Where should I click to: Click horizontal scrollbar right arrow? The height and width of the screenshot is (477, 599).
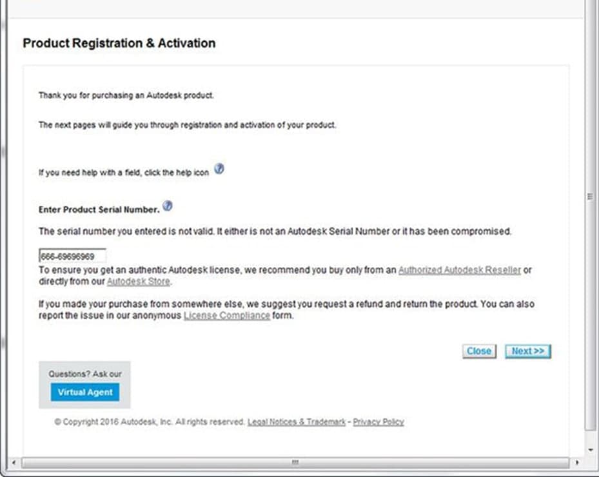(577, 463)
